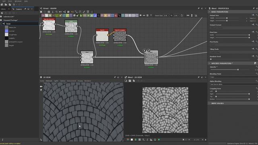
Task: Click the save icon in main toolbar
Action: click(10, 4)
